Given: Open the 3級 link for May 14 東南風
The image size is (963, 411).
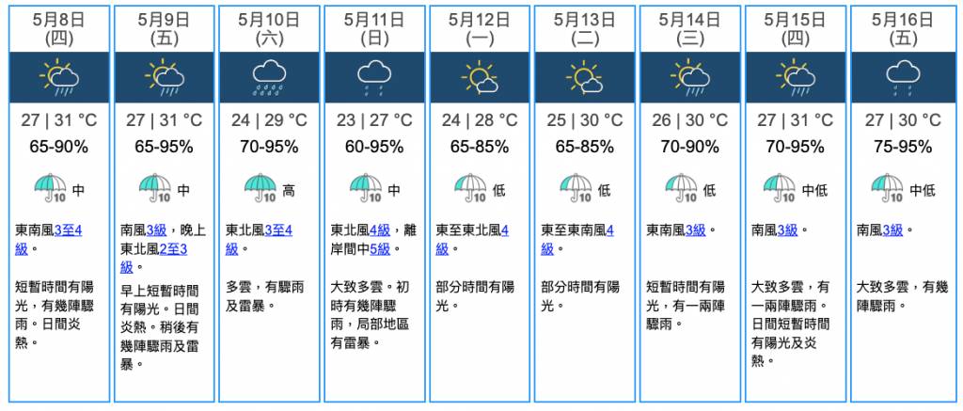Looking at the screenshot, I should click(x=695, y=230).
